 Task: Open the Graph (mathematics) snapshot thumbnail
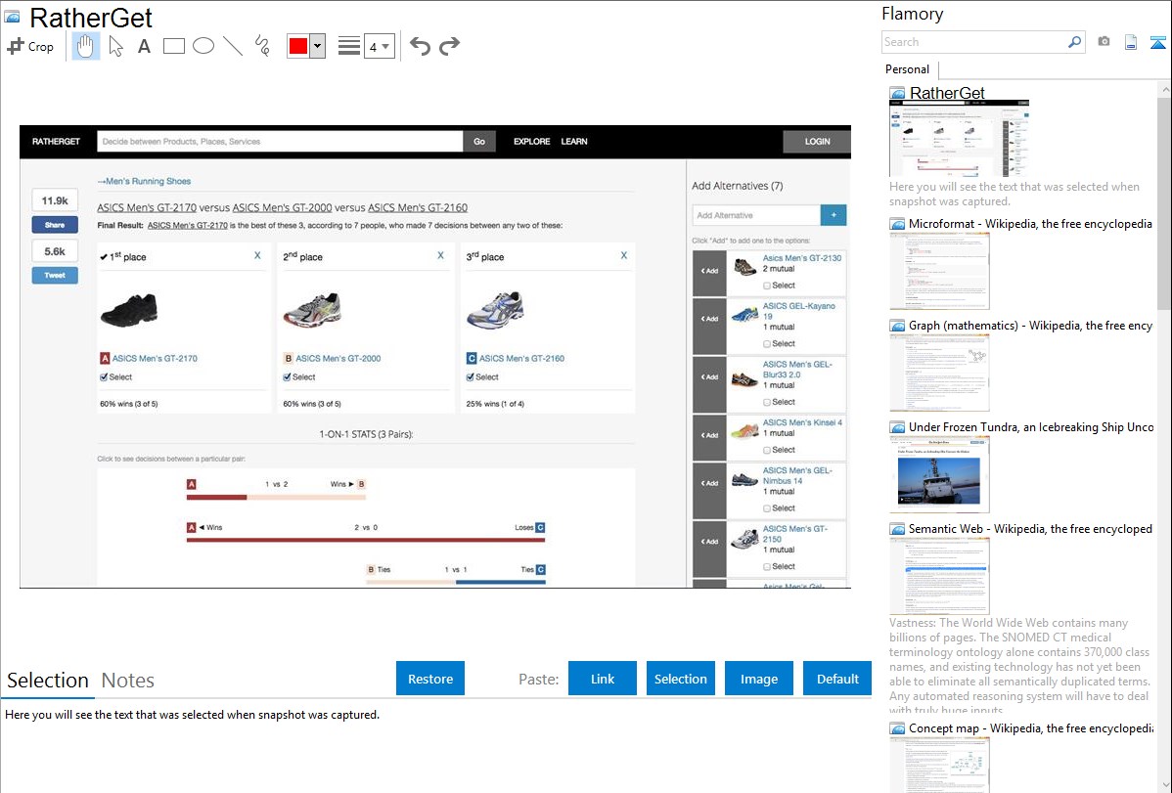(939, 373)
